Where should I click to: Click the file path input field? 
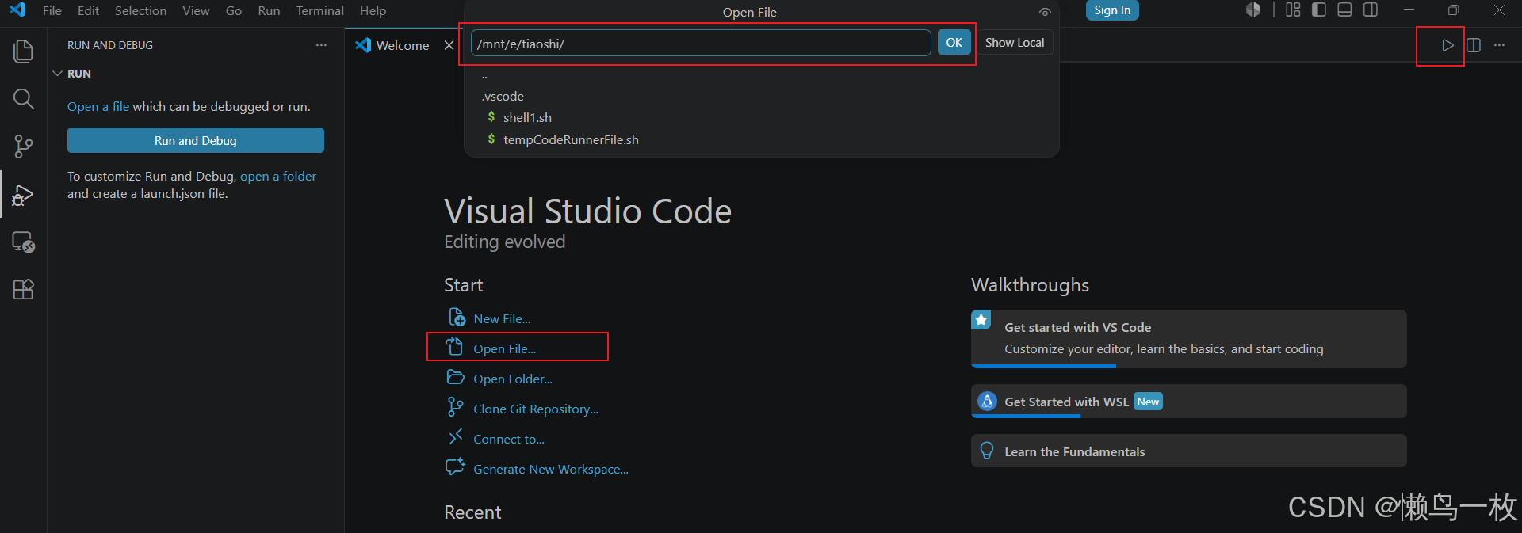tap(701, 43)
